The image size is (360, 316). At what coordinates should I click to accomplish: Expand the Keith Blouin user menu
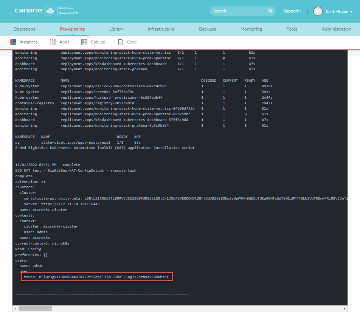338,12
